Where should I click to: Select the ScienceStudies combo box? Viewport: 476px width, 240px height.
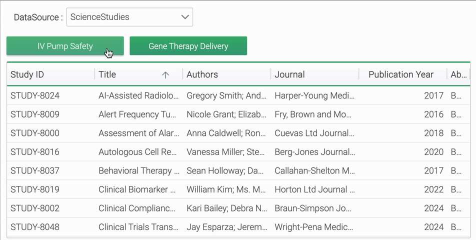tap(129, 17)
